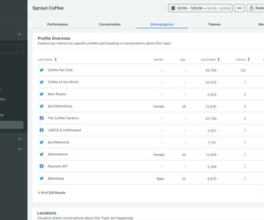Sort by second Last Edited column near Age
The height and width of the screenshot is (220, 264).
pos(219,59)
